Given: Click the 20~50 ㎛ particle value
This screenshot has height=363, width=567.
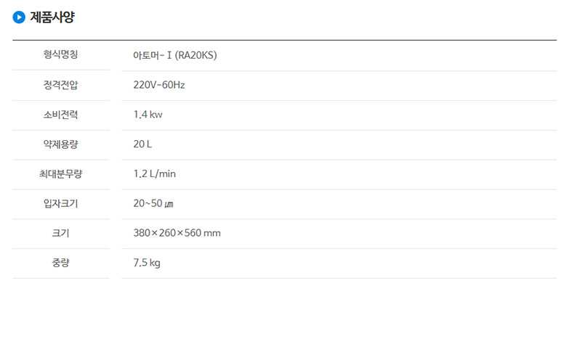Looking at the screenshot, I should coord(153,203).
